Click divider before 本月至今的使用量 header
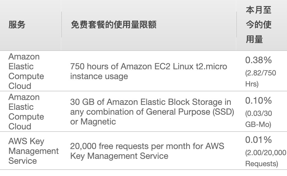 coord(236,25)
